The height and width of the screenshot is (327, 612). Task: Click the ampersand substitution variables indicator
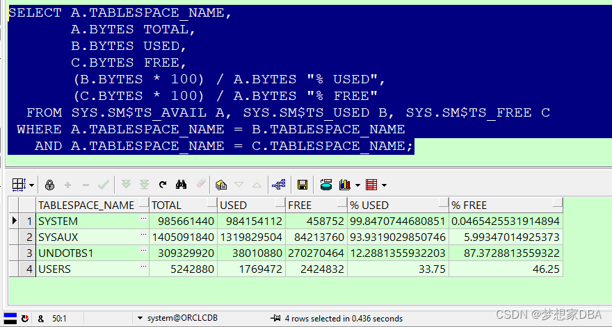pyautogui.click(x=41, y=319)
